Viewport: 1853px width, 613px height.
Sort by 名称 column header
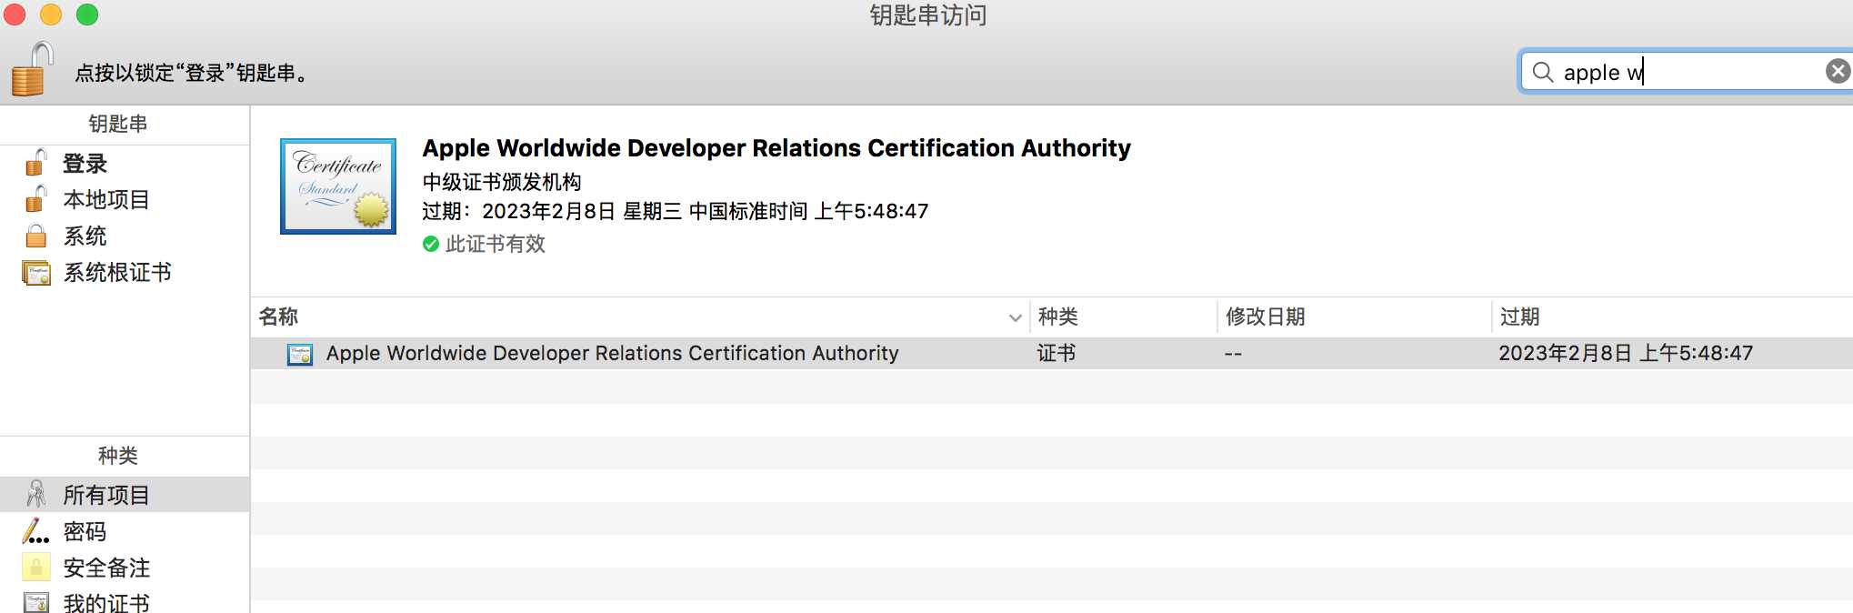[x=640, y=317]
